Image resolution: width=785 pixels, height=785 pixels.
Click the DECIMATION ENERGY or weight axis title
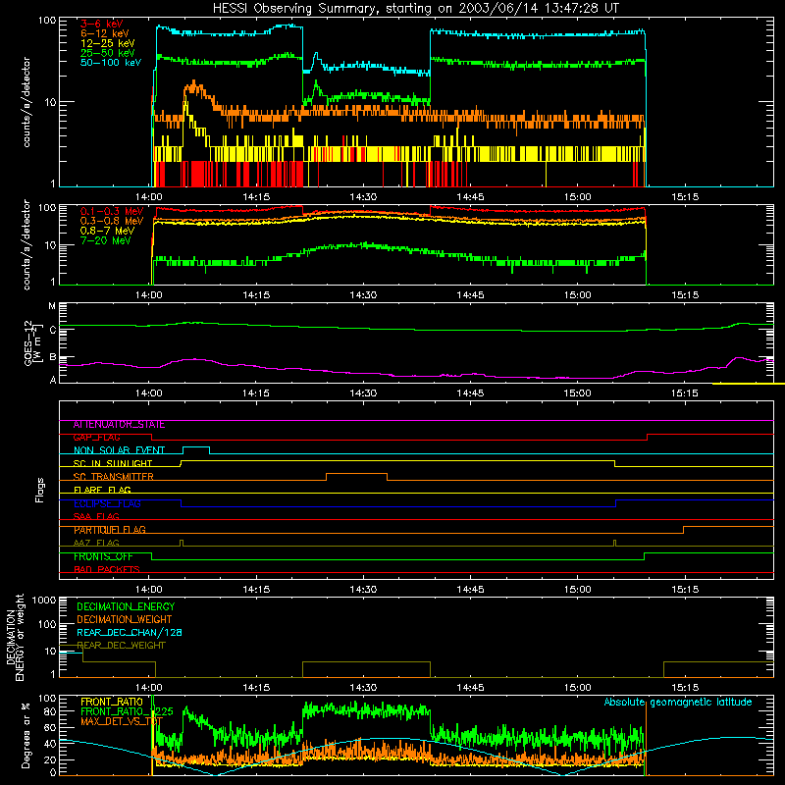point(15,637)
